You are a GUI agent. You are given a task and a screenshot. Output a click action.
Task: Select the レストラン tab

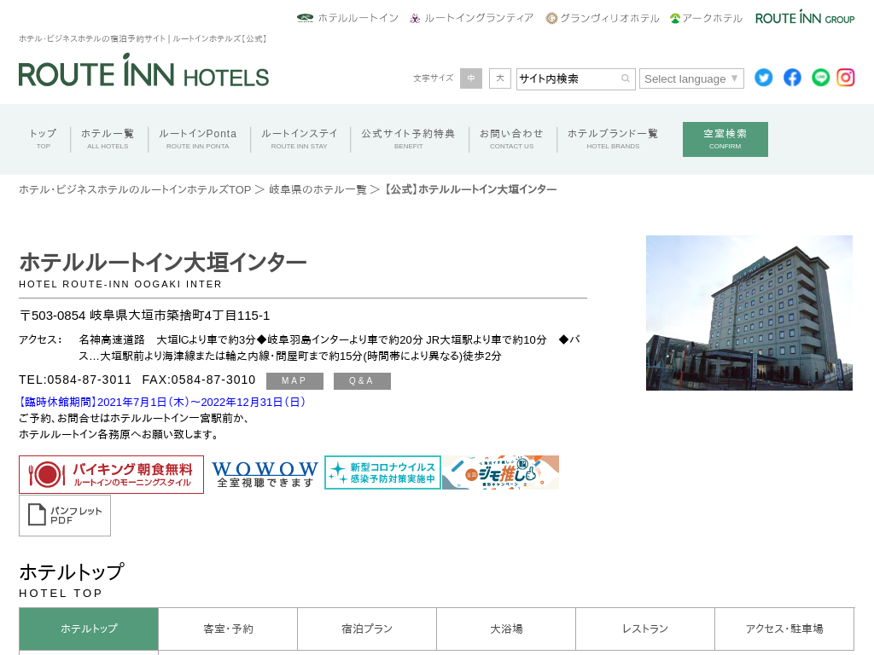(x=645, y=629)
